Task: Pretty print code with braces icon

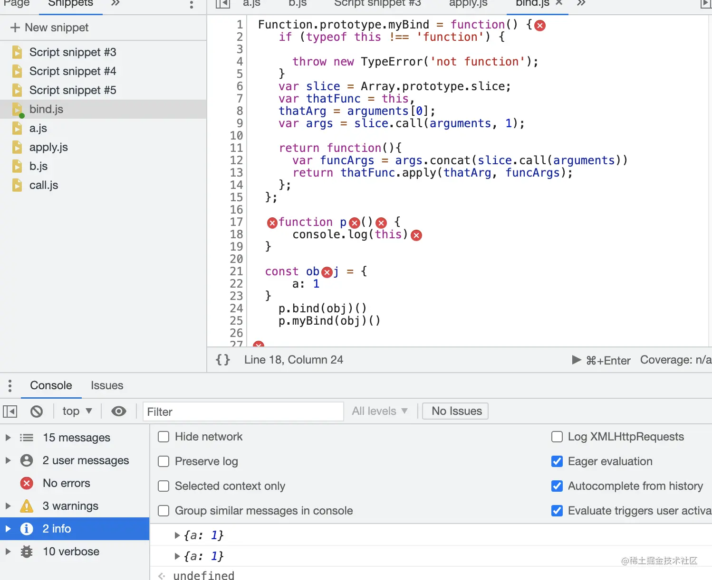Action: point(223,360)
